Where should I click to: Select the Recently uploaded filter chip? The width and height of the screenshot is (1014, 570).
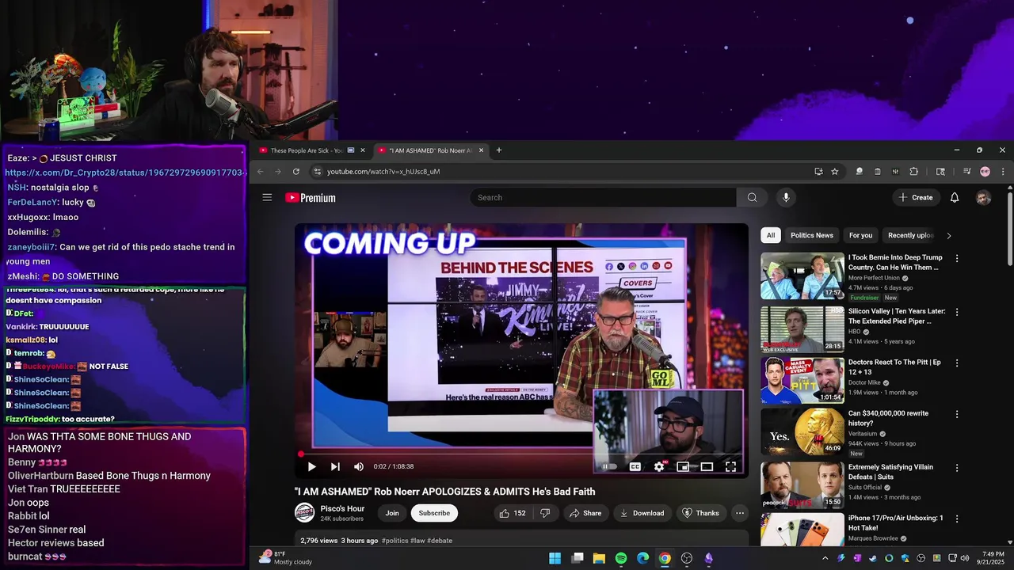[911, 235]
